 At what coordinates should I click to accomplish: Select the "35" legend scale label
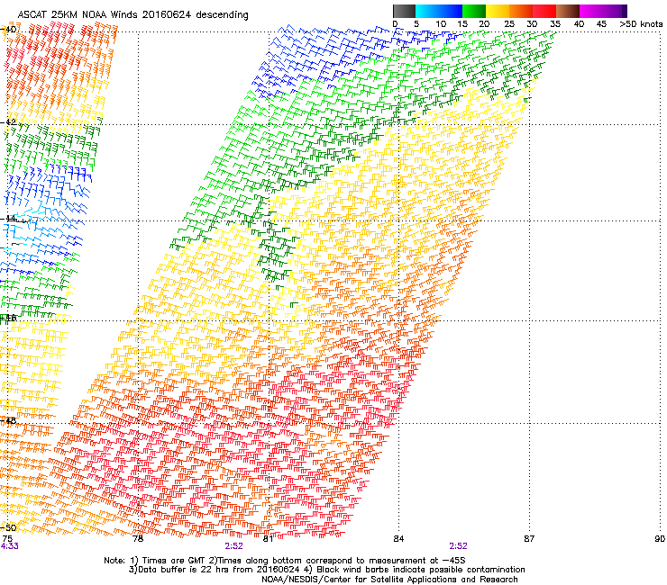555,24
